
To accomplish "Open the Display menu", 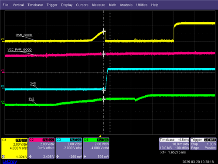I will (x=67, y=5).
